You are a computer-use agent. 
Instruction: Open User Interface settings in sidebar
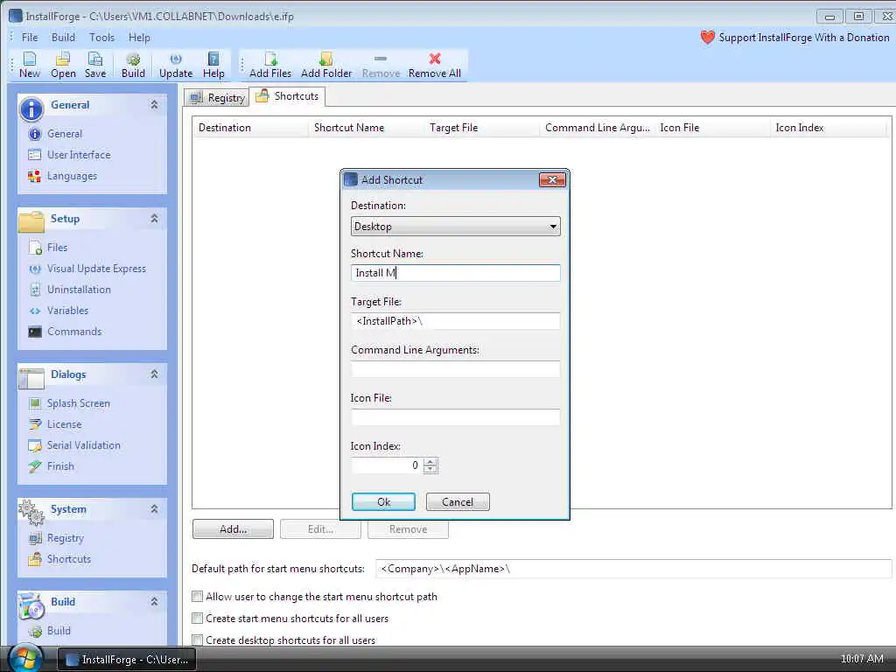click(x=69, y=155)
